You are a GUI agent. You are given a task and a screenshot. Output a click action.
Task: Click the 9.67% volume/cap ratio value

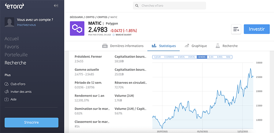pyautogui.click(x=119, y=114)
